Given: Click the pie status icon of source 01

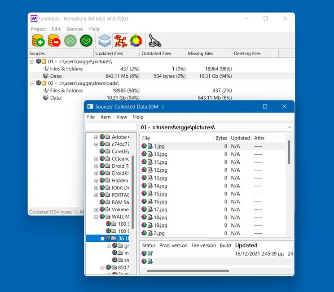Looking at the screenshot, I should [x=38, y=61].
